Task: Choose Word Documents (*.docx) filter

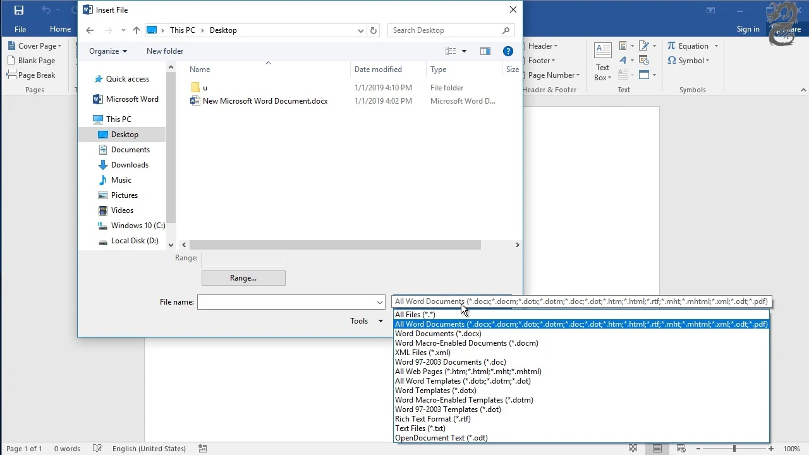Action: pyautogui.click(x=581, y=334)
